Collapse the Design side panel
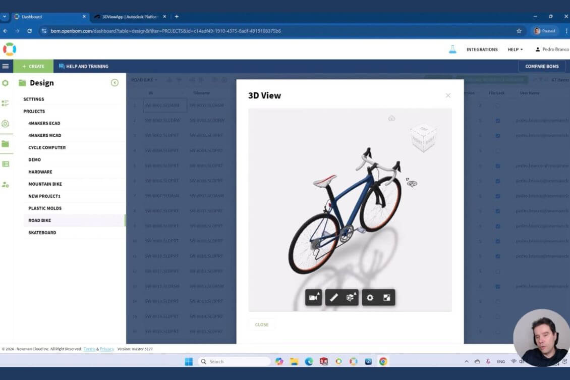This screenshot has height=380, width=570. [115, 83]
